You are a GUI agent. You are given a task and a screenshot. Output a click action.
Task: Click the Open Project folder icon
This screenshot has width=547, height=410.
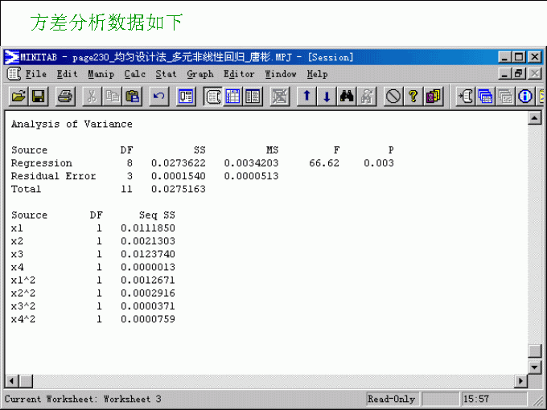(x=18, y=96)
